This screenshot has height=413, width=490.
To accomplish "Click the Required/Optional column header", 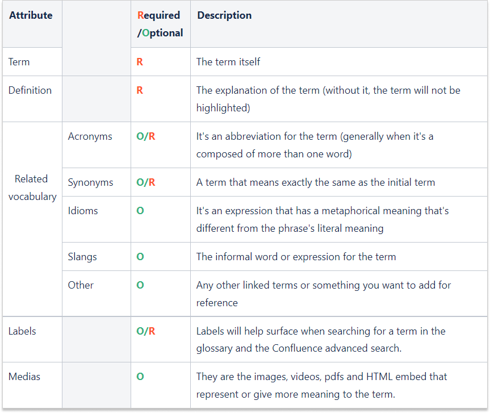I will (x=160, y=24).
